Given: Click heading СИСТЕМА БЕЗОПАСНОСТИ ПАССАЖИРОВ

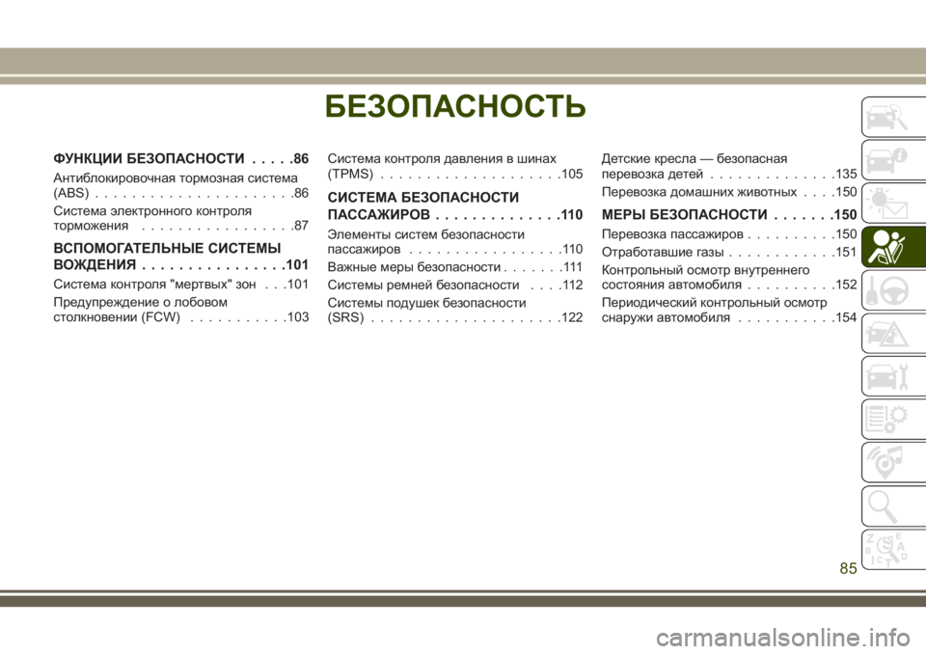Looking at the screenshot, I should click(454, 205).
